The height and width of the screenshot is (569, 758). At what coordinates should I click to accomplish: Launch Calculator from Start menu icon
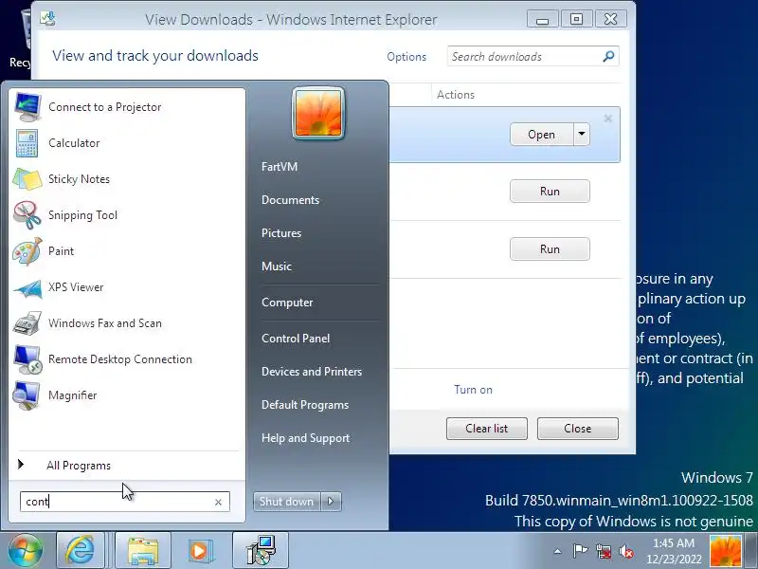(27, 143)
